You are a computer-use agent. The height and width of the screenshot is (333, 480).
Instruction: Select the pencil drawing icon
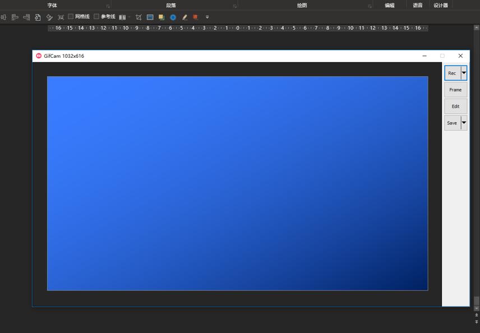184,17
